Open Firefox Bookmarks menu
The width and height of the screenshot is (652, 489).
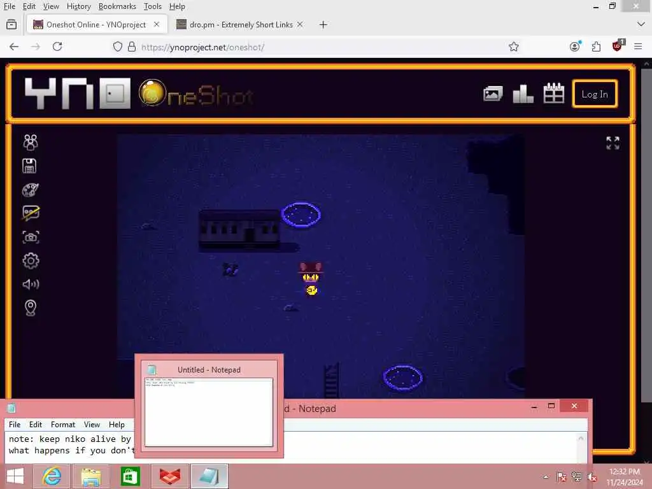coord(117,6)
